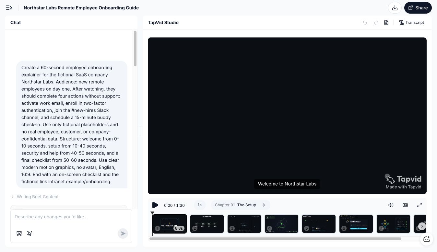This screenshot has width=437, height=252.
Task: Click the TapVid Studio heading
Action: pos(163,23)
